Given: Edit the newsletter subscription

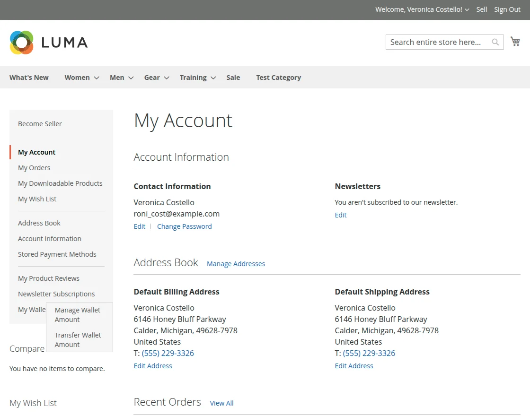Looking at the screenshot, I should (340, 215).
